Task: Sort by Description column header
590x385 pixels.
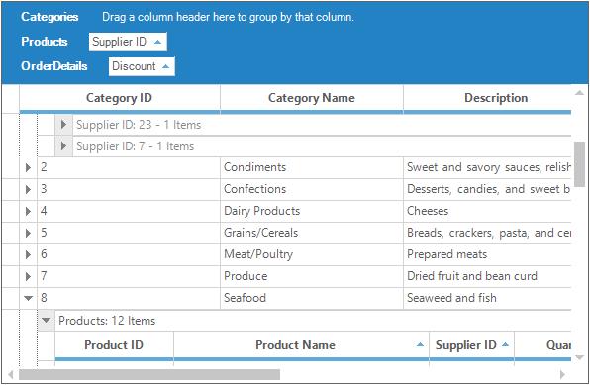Action: (488, 98)
